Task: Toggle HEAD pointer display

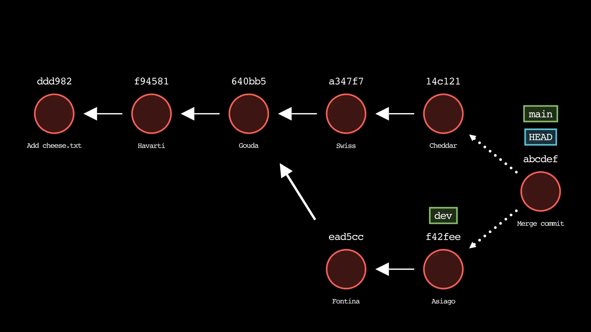Action: pos(540,137)
